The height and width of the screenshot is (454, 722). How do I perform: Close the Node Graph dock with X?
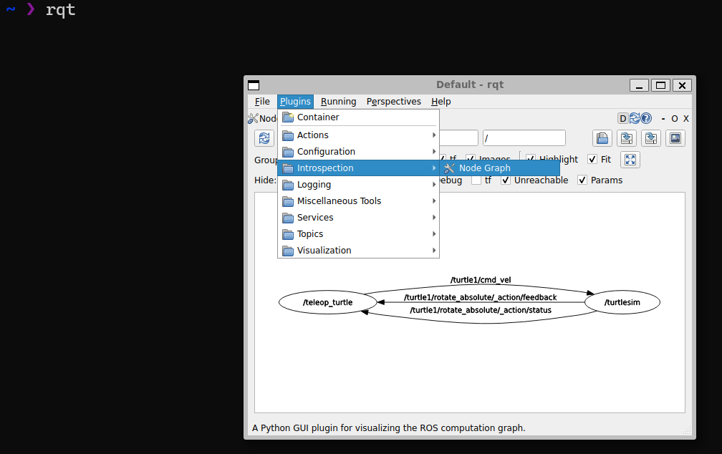pos(686,119)
